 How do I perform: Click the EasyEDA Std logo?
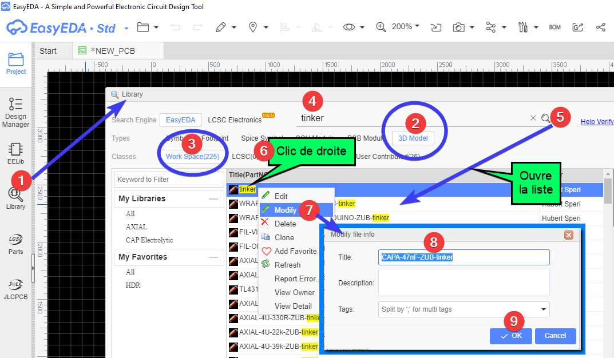pyautogui.click(x=61, y=28)
